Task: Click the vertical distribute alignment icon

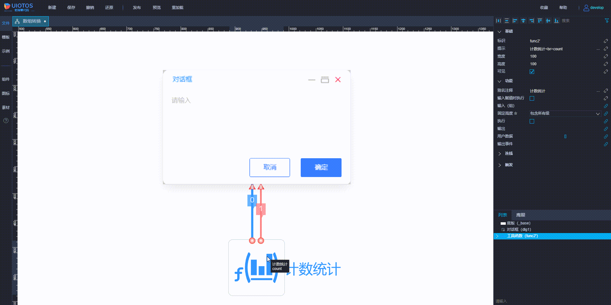Action: [x=507, y=20]
